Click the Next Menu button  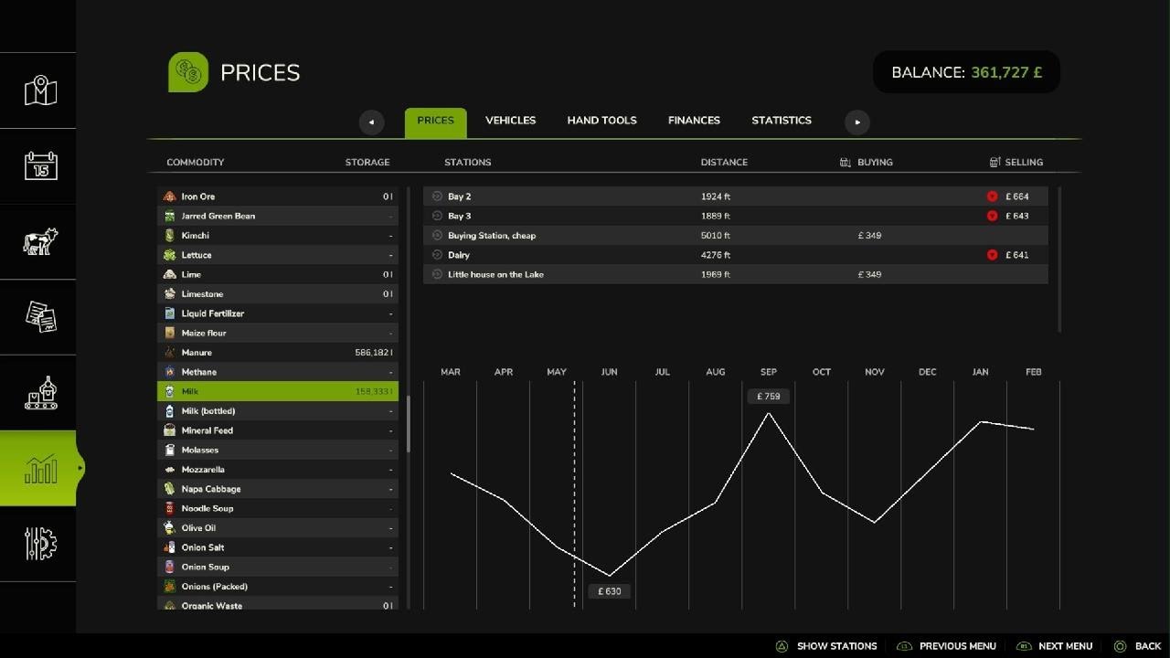(1054, 646)
